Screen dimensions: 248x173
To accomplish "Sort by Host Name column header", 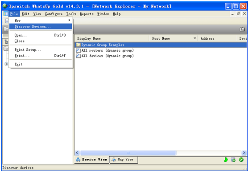I will click(x=173, y=38).
